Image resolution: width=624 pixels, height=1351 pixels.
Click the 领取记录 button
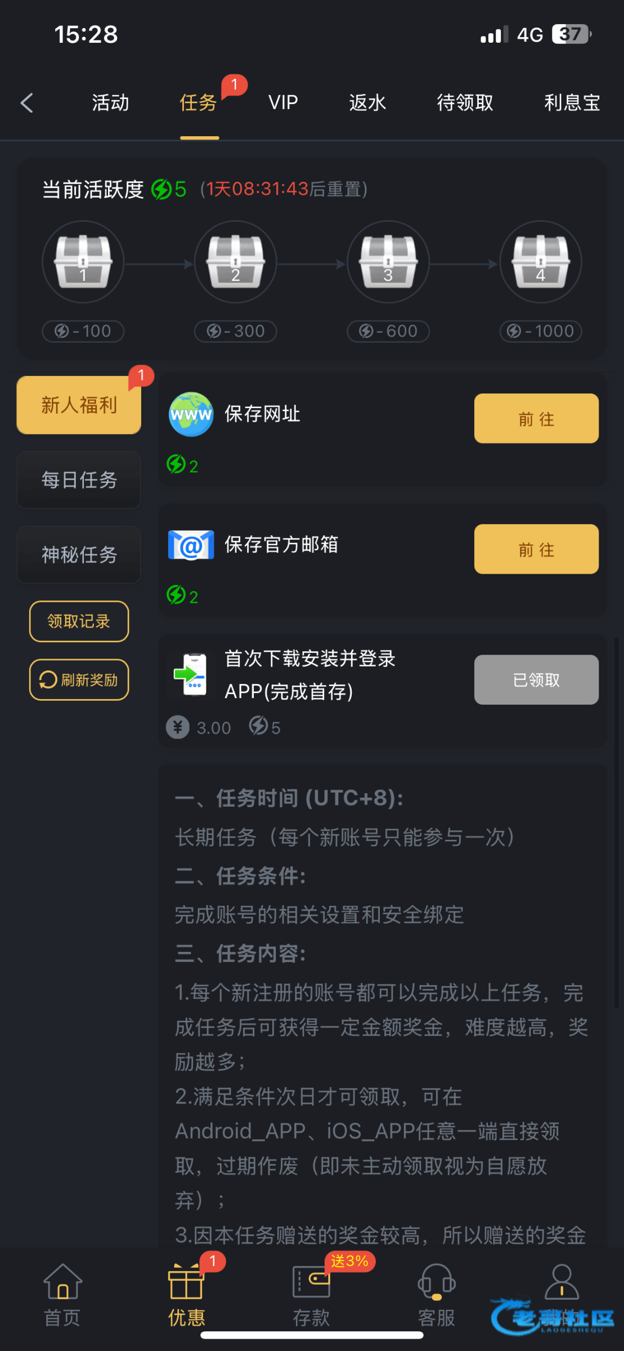[79, 621]
